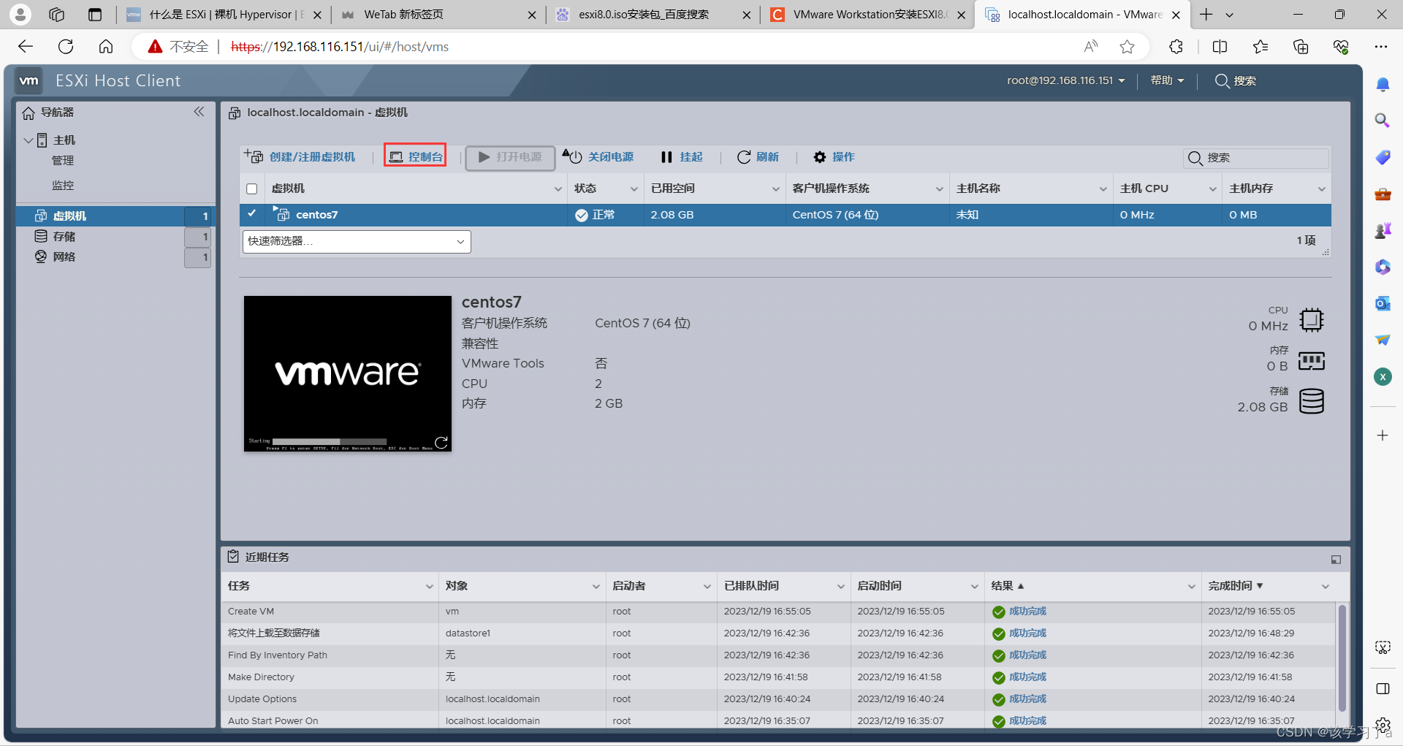This screenshot has height=746, width=1403.
Task: Open a new browser tab
Action: pos(1206,15)
